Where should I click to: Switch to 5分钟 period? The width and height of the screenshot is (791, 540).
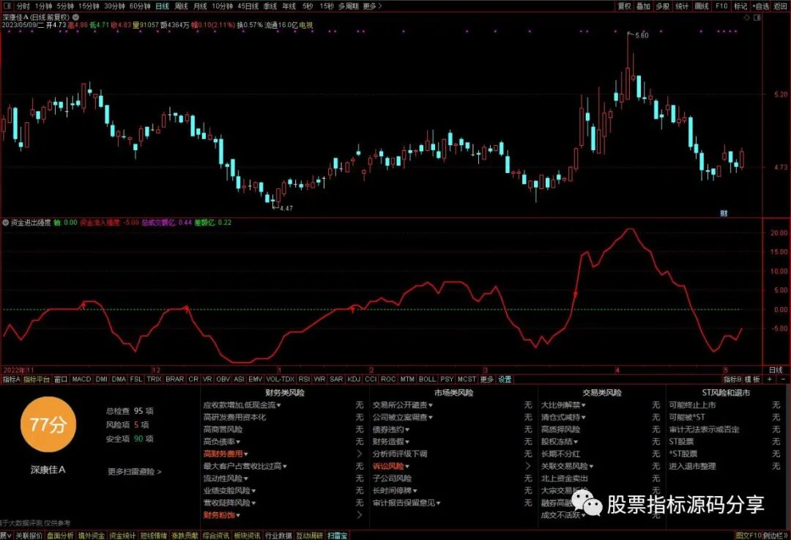pyautogui.click(x=65, y=6)
